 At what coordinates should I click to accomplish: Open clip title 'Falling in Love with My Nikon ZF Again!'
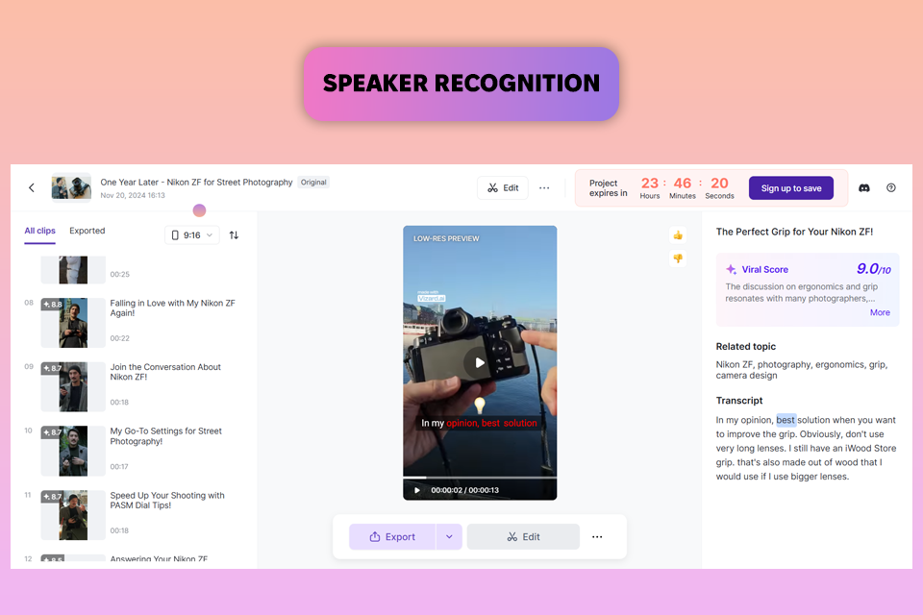(x=172, y=307)
